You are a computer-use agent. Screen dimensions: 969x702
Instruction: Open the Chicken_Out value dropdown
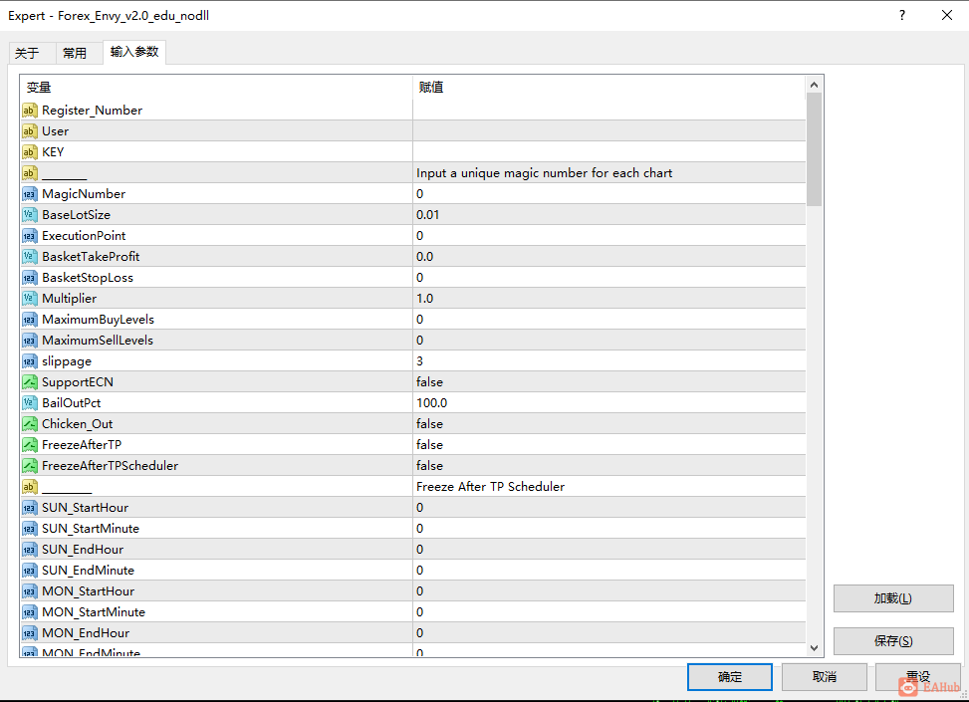tap(609, 424)
